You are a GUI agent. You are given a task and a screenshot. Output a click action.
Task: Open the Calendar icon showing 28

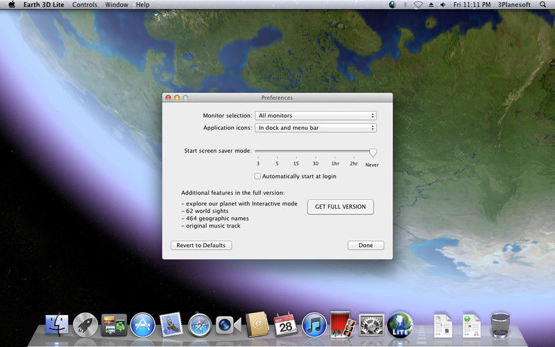[286, 325]
